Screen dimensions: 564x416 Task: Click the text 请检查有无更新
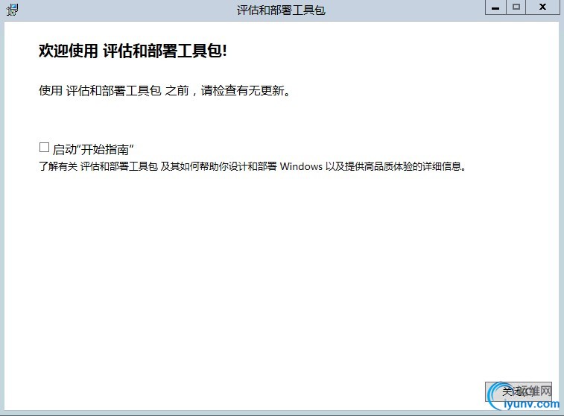pyautogui.click(x=245, y=91)
